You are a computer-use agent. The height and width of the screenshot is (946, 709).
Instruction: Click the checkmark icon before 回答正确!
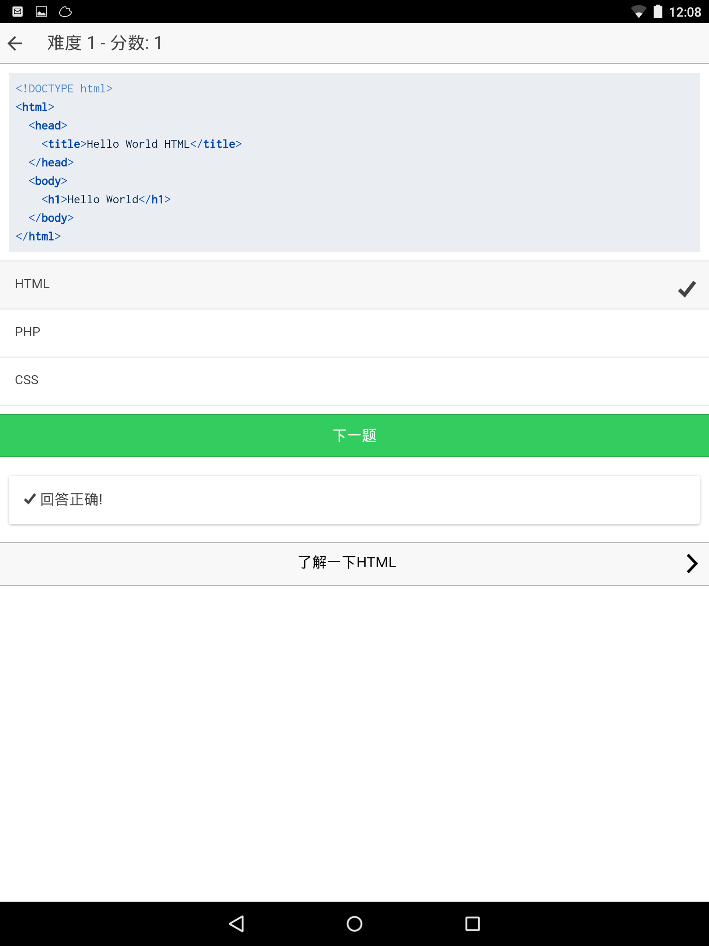(x=30, y=499)
